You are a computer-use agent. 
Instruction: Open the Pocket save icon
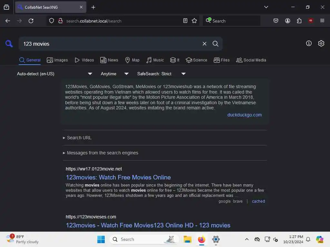pos(276,21)
